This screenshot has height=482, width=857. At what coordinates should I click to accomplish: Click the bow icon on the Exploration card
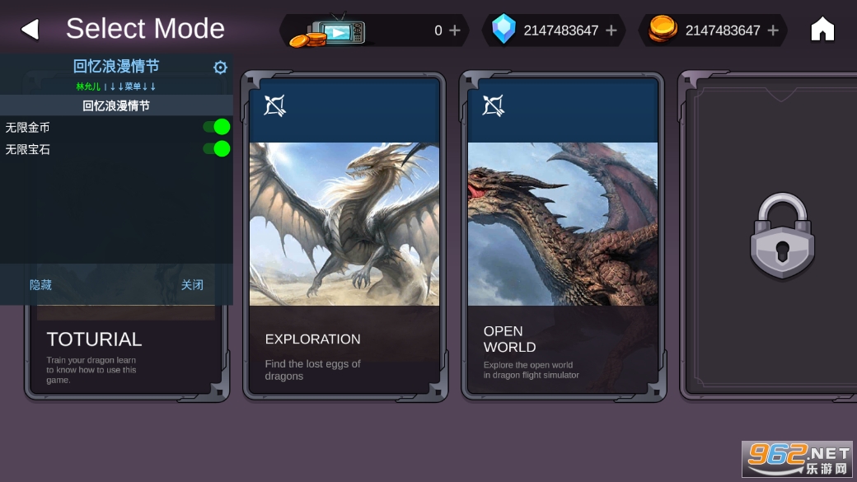(x=274, y=105)
